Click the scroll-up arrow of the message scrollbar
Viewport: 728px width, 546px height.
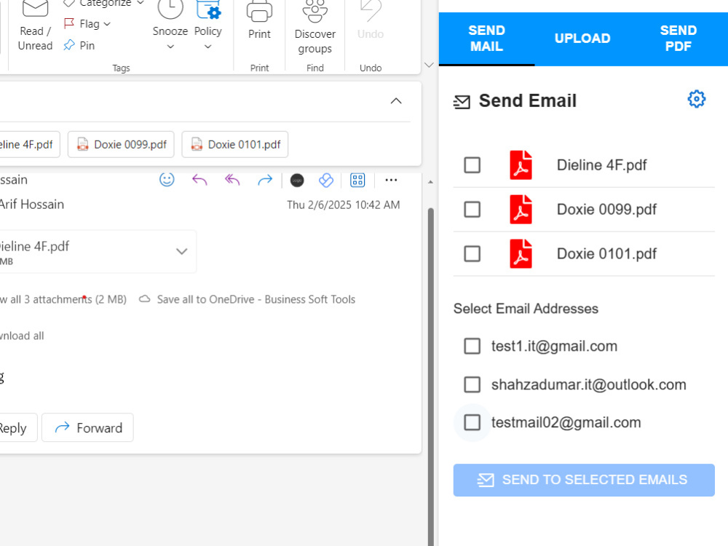(430, 182)
